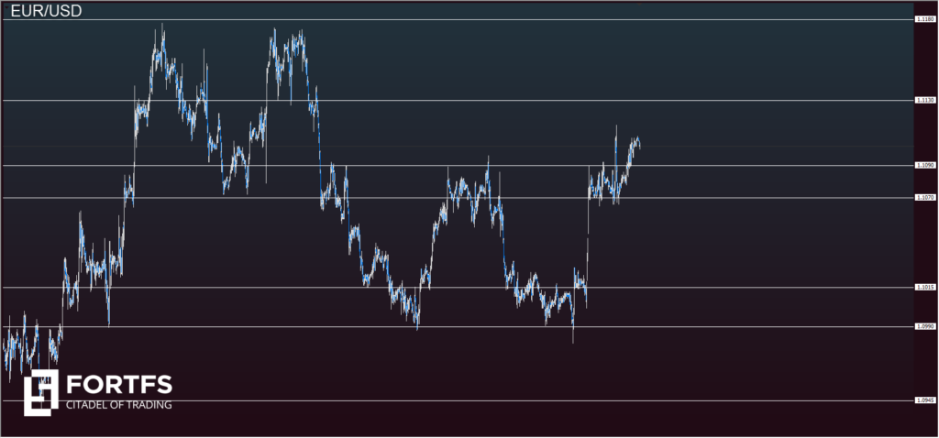Click the 1.1070 price axis label

point(924,197)
